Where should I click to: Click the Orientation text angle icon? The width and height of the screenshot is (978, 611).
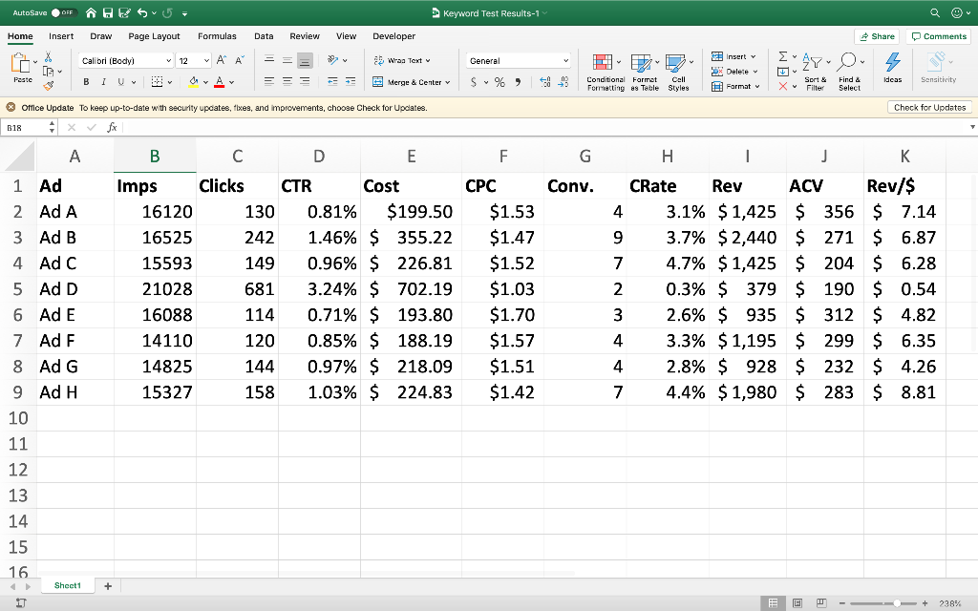pyautogui.click(x=333, y=60)
